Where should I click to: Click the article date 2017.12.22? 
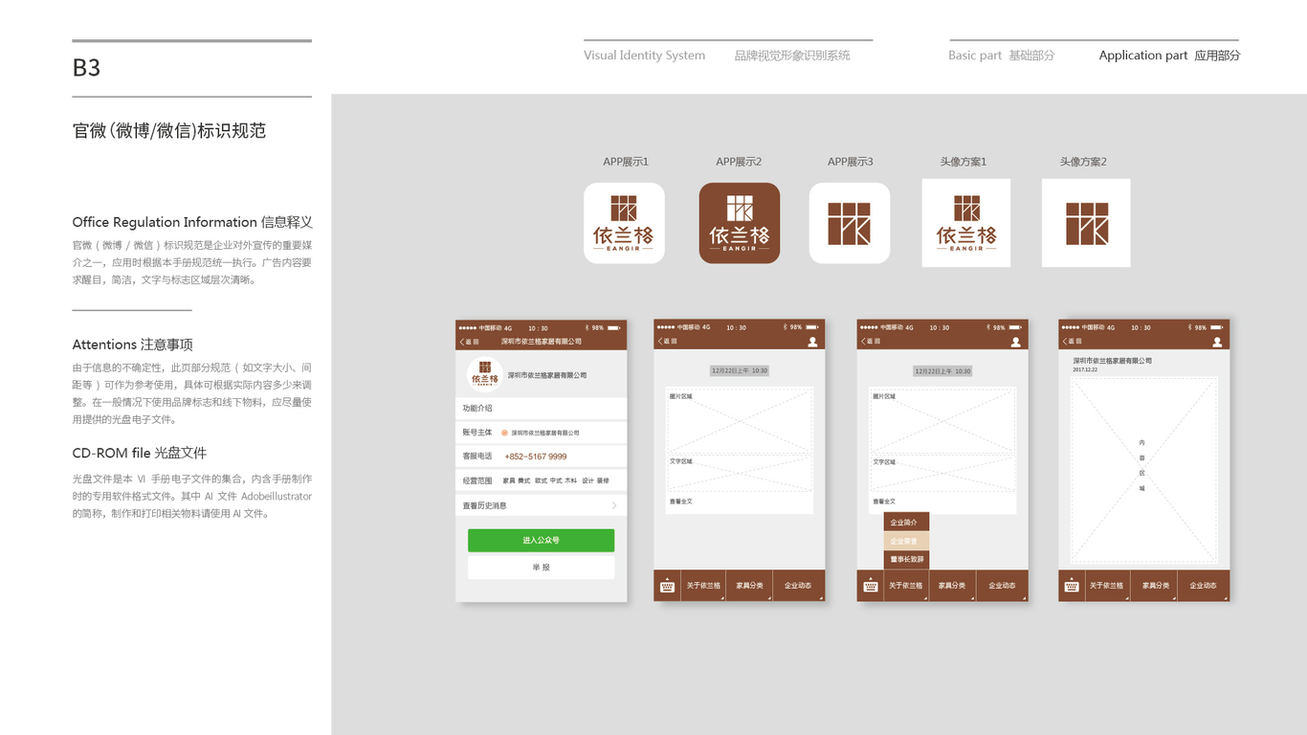pos(1085,369)
